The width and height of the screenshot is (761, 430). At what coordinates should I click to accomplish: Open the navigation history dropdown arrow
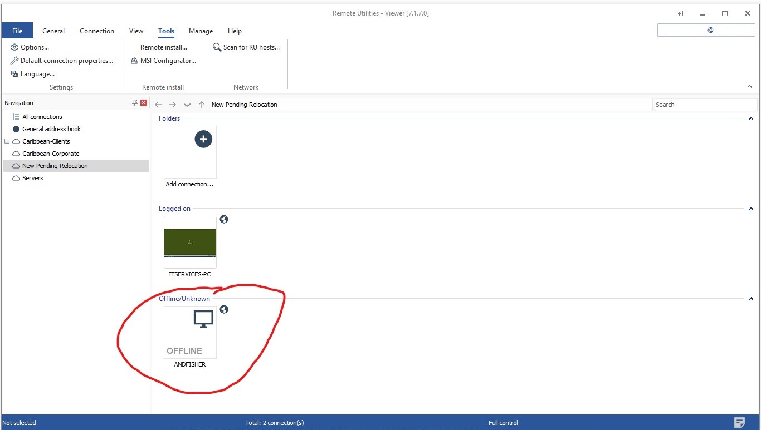point(187,105)
